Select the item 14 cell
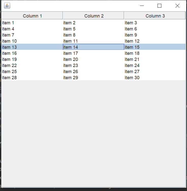The width and height of the screenshot is (187, 191). pyautogui.click(x=93, y=47)
